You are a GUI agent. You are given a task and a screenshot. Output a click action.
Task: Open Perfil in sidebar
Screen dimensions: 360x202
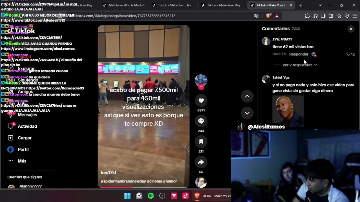pyautogui.click(x=23, y=149)
